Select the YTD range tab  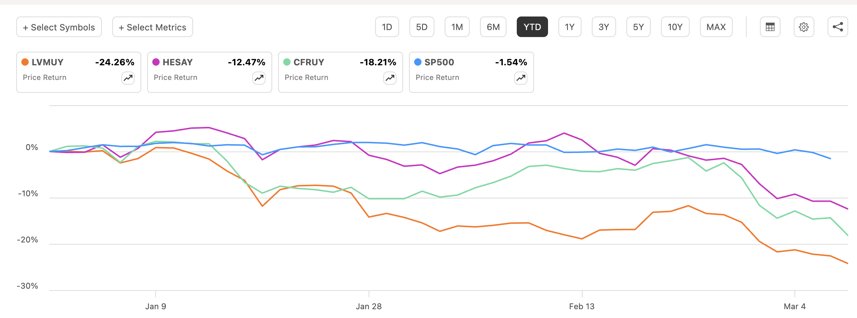532,27
